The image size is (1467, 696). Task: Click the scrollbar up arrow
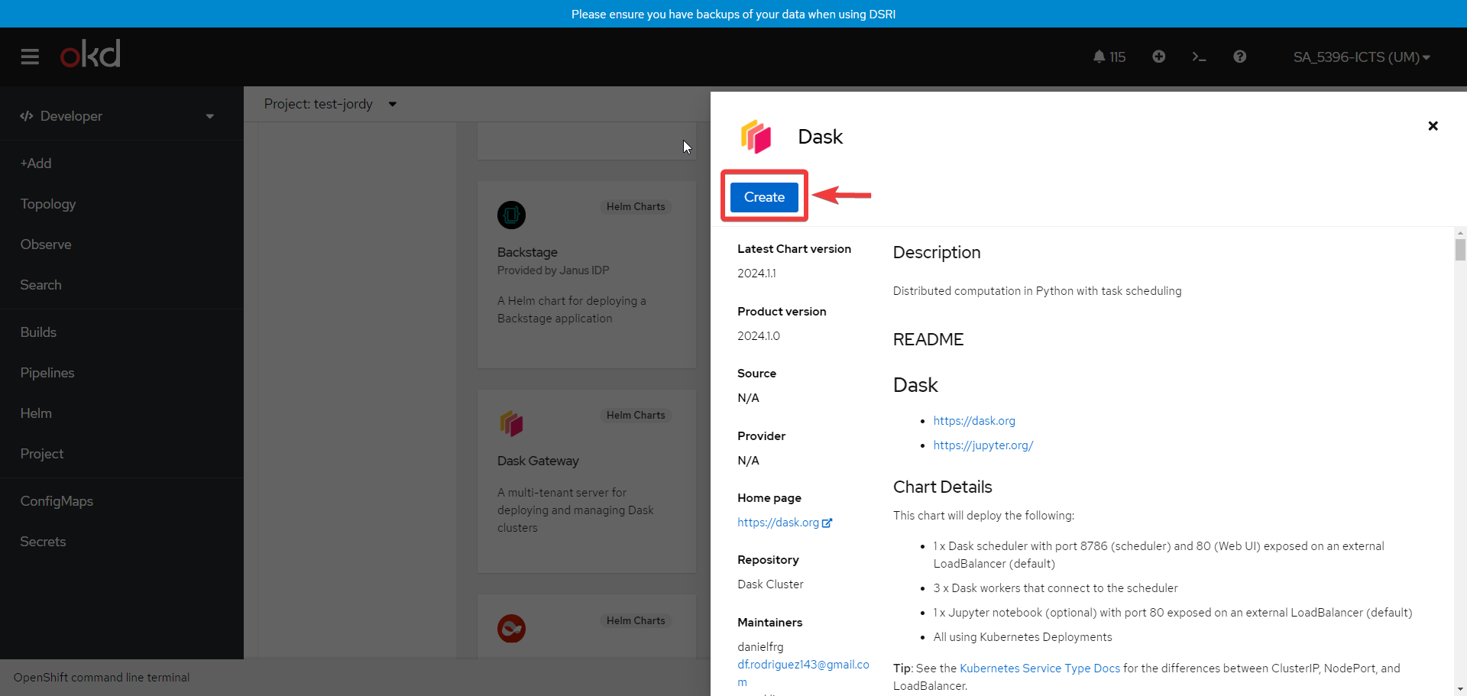click(1460, 232)
